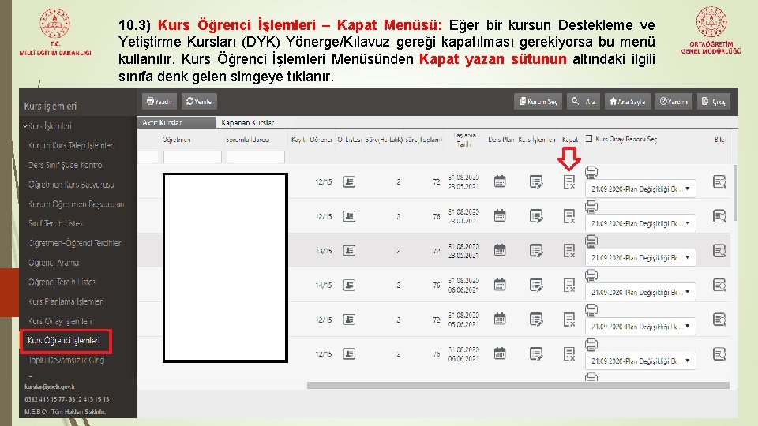This screenshot has width=758, height=426.
Task: Expand report dropdown in row ending 23.01.2021
Action: [x=640, y=223]
